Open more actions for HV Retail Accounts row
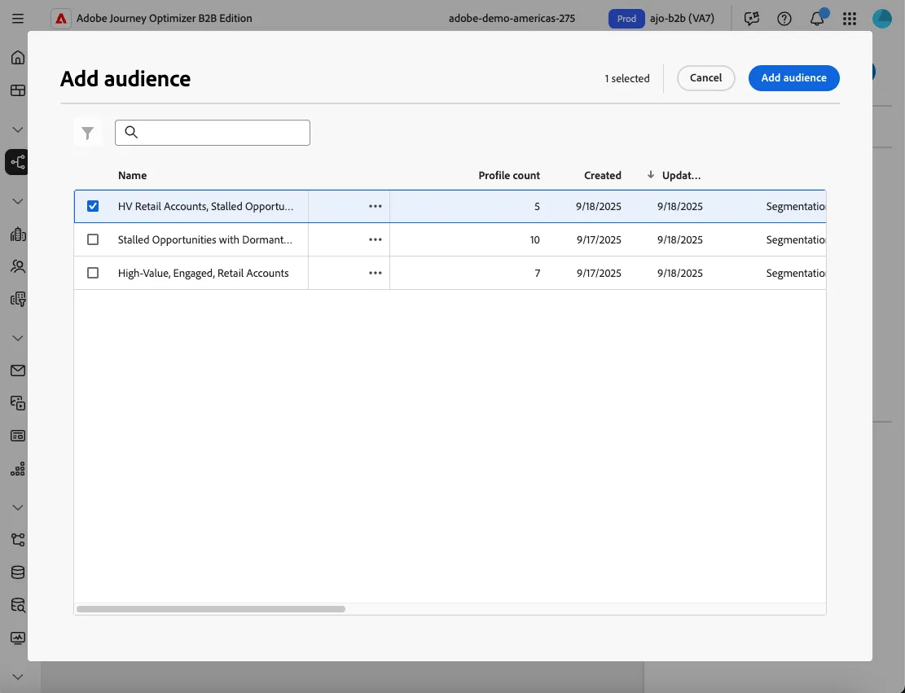Image resolution: width=905 pixels, height=693 pixels. [376, 206]
